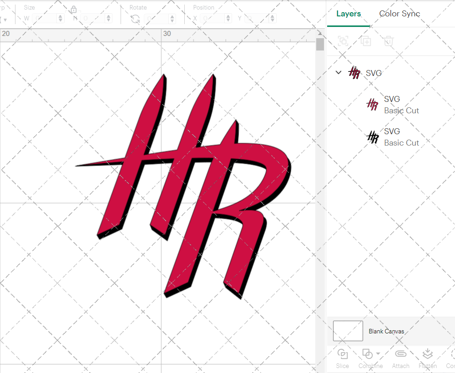Click the scroll up arrow of canvas
Image resolution: width=455 pixels, height=373 pixels.
coord(320,33)
